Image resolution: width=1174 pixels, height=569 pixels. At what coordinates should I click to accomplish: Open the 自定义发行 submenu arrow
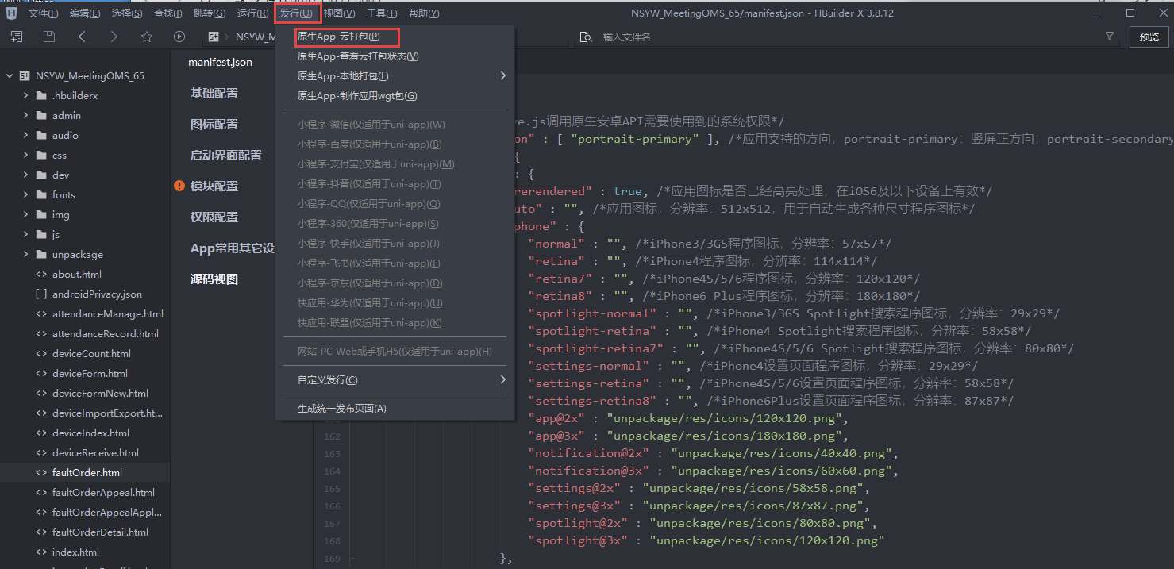click(502, 380)
